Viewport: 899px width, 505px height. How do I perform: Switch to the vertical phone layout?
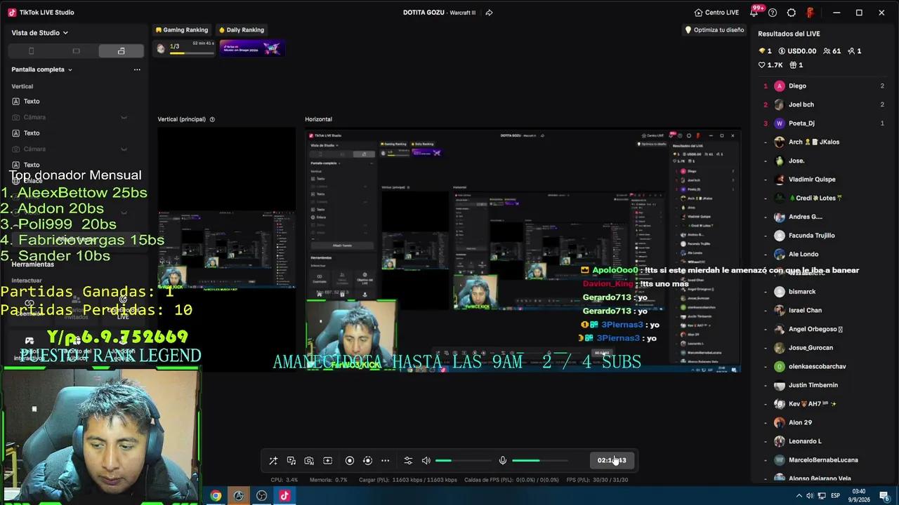click(31, 51)
